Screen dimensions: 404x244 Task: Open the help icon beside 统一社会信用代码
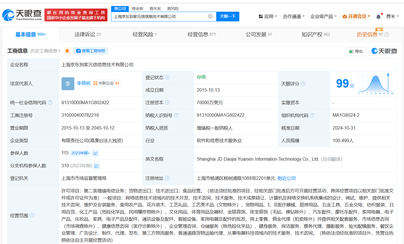coord(50,102)
